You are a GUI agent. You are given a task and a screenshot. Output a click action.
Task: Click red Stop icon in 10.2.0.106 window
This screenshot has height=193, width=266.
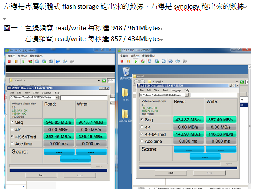coord(122,62)
